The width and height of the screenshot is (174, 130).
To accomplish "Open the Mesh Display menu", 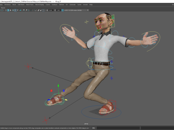I will pos(40,5).
